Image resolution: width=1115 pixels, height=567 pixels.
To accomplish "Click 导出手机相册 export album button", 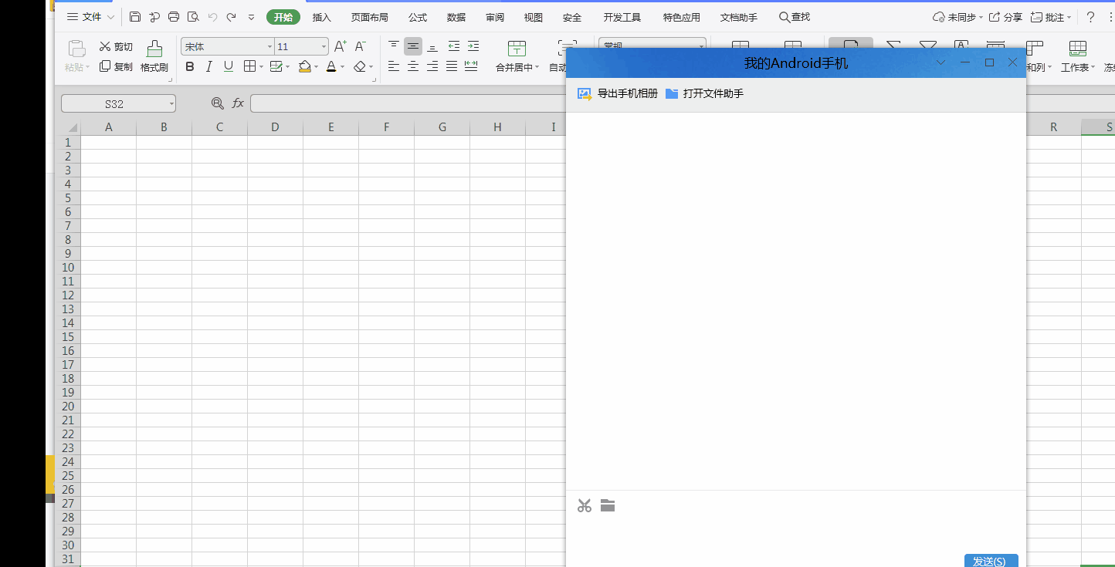I will 618,93.
